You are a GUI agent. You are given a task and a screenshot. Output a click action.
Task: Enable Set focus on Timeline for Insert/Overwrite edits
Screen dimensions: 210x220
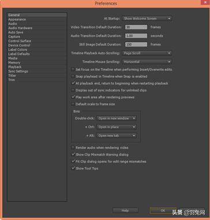(73, 70)
